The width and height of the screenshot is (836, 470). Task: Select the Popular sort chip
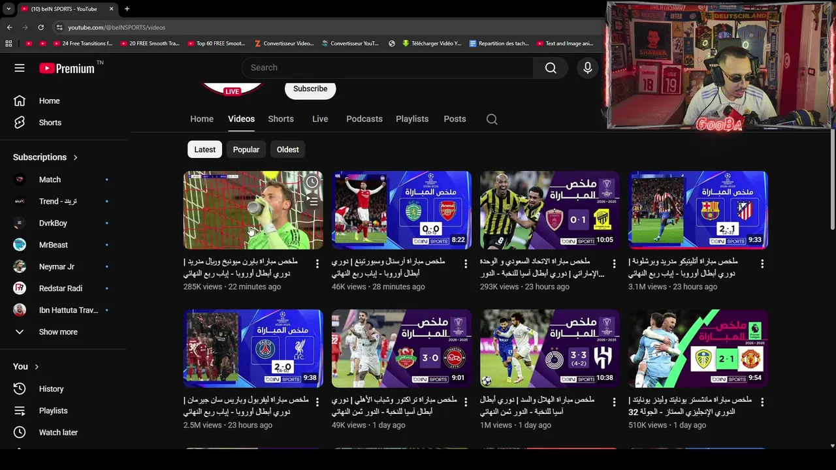pyautogui.click(x=246, y=149)
